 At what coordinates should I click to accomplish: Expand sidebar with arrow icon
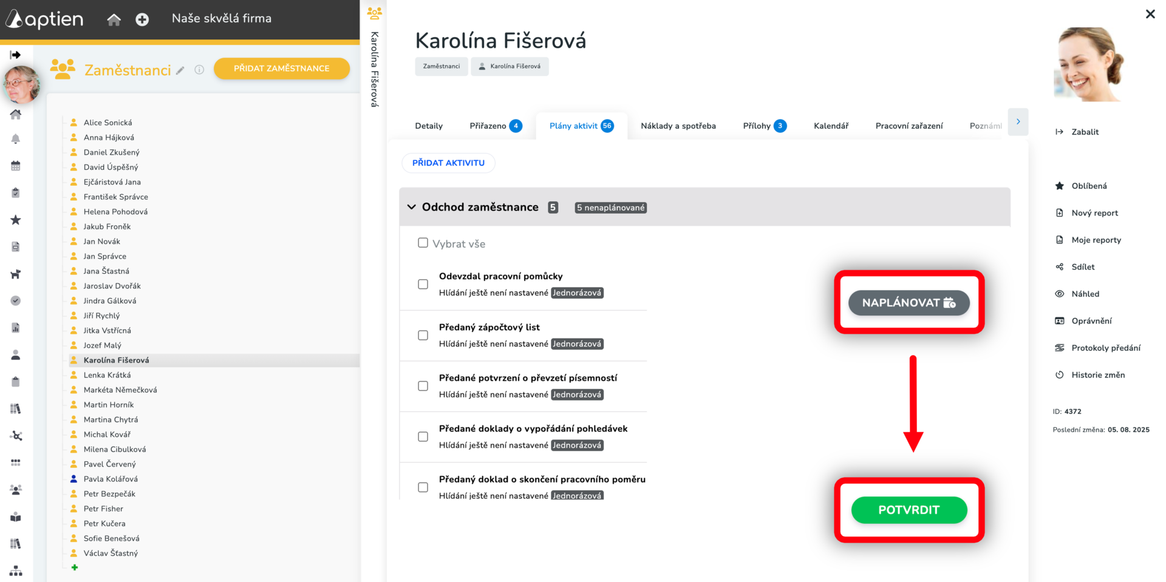pyautogui.click(x=16, y=55)
